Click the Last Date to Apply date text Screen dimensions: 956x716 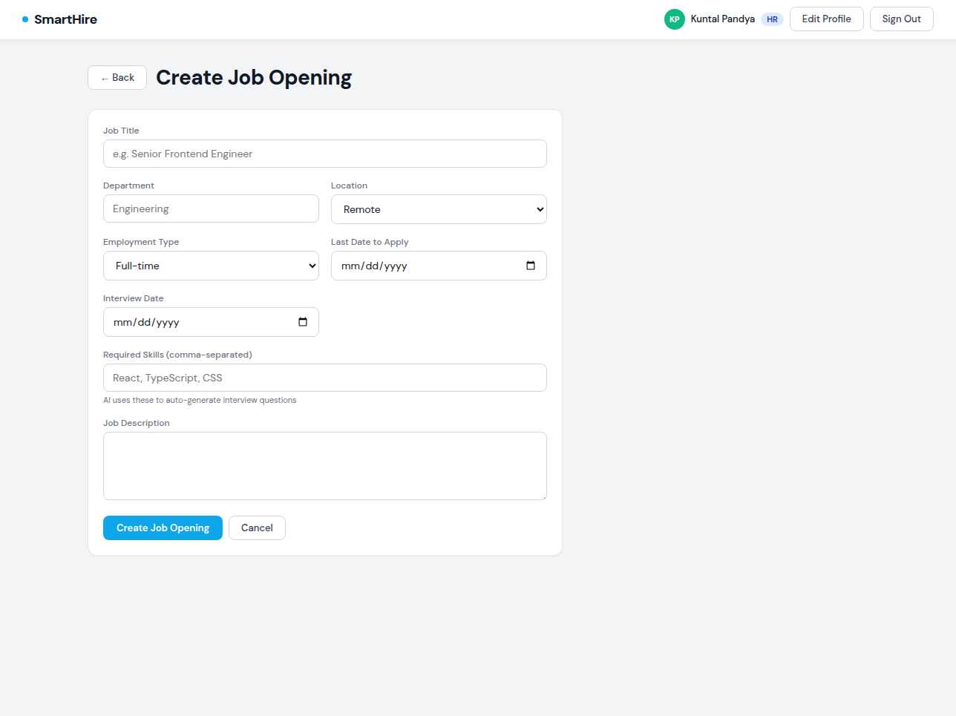pos(374,266)
